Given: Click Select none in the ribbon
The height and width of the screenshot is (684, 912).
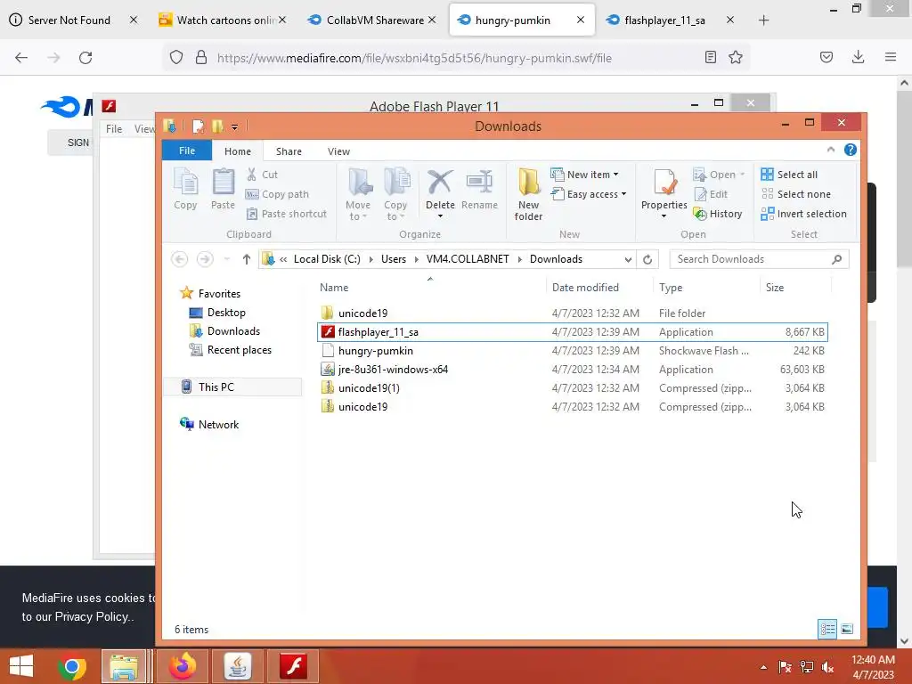Looking at the screenshot, I should 795,194.
